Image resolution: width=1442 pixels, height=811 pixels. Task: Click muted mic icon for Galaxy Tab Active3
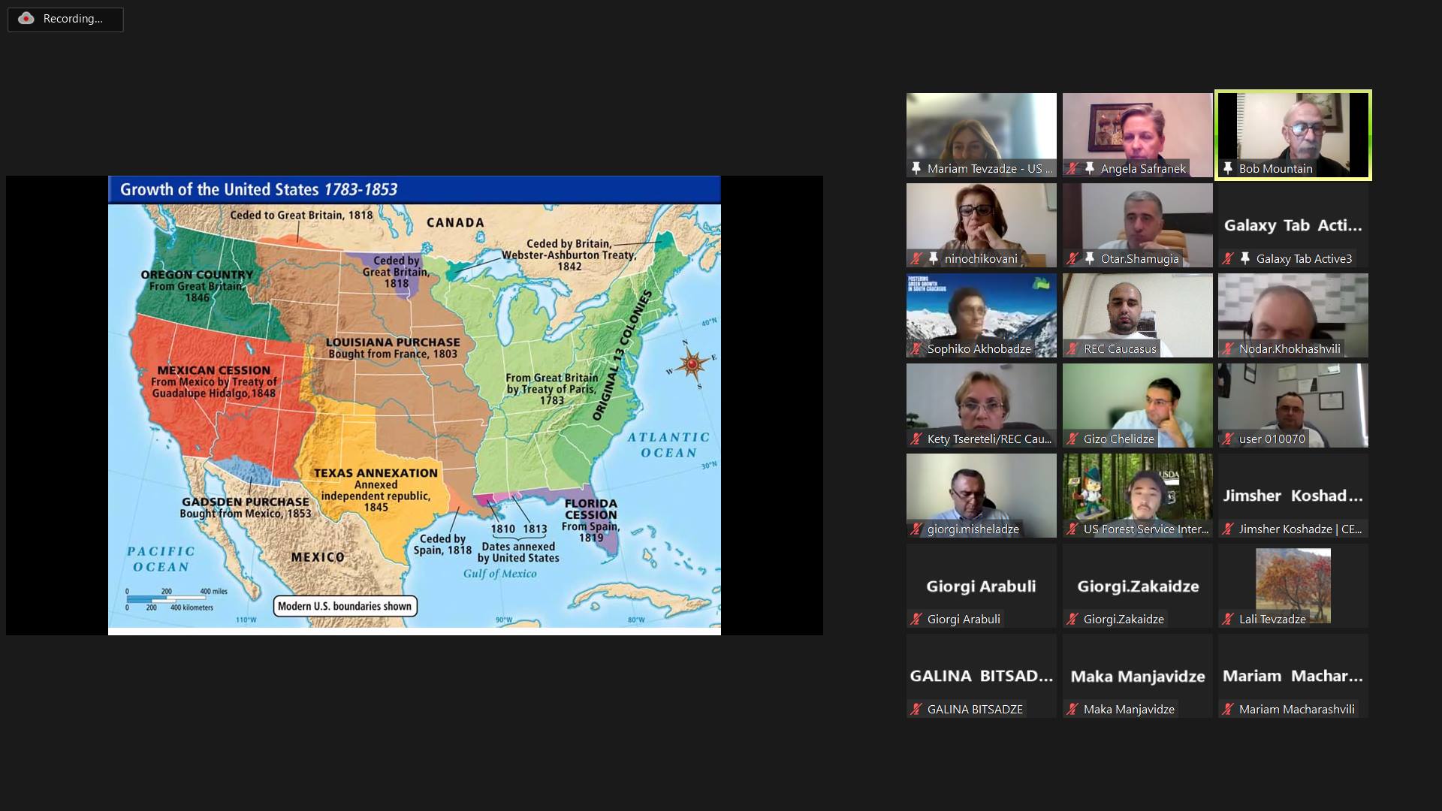click(x=1228, y=259)
